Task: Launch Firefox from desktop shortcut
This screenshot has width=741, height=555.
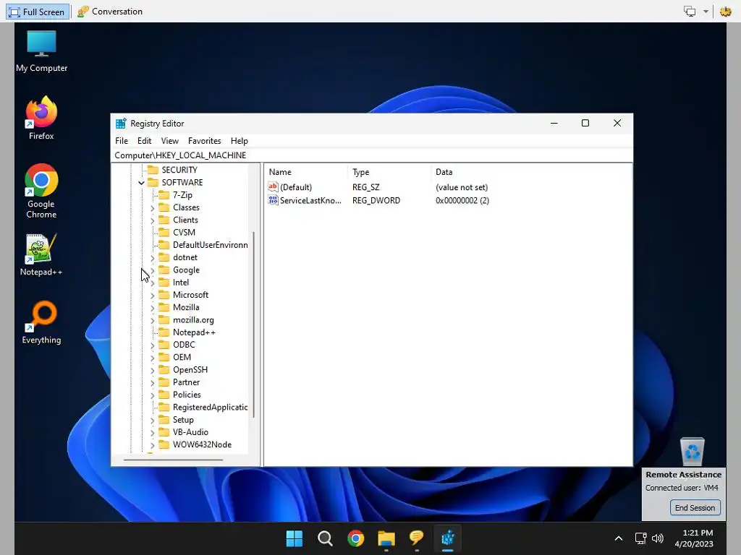Action: click(x=41, y=118)
